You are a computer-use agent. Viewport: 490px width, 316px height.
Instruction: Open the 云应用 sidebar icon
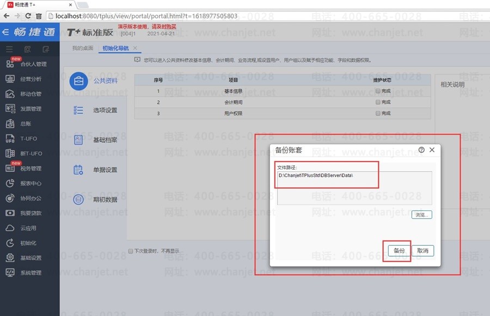pos(10,228)
